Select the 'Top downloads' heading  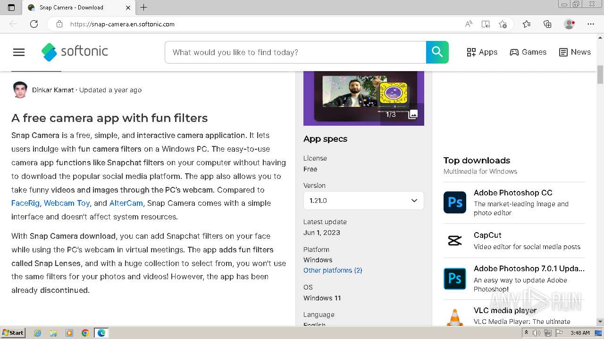click(477, 161)
